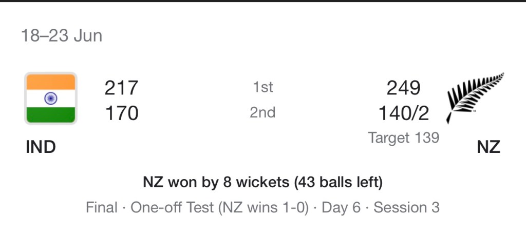Viewport: 526px width, 234px height.
Task: Click the Target 139 text
Action: coord(403,138)
